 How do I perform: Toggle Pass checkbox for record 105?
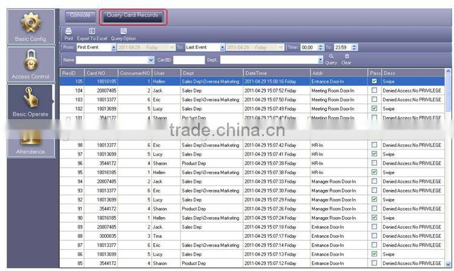pyautogui.click(x=374, y=81)
